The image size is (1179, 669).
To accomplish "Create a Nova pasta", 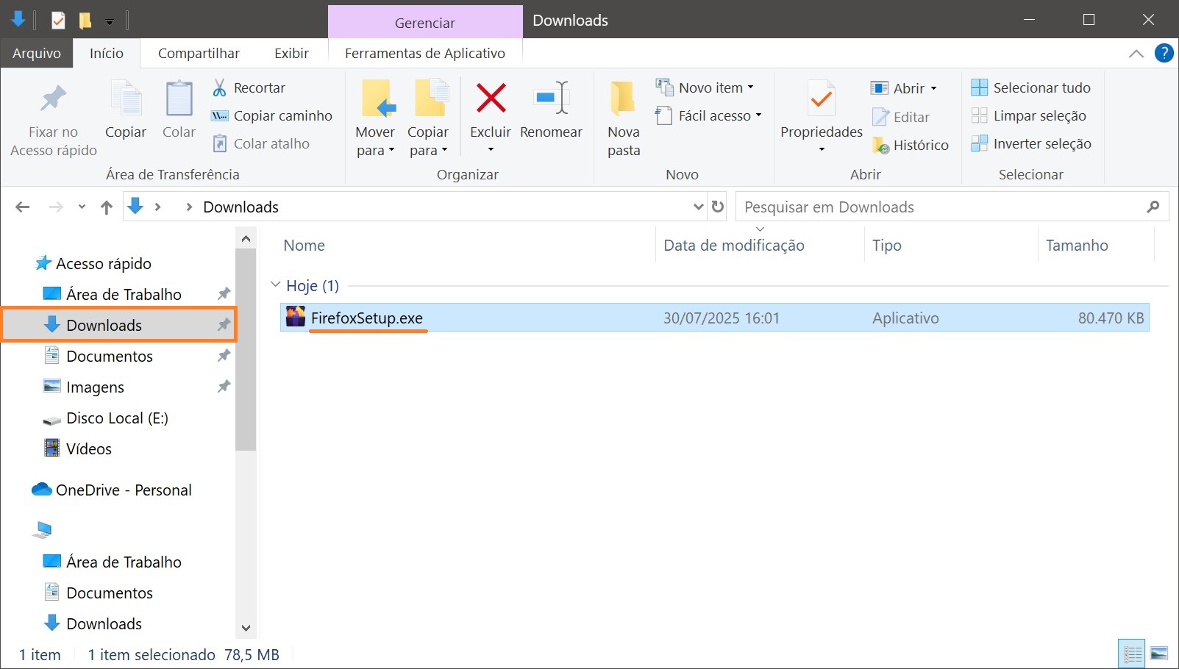I will (624, 118).
